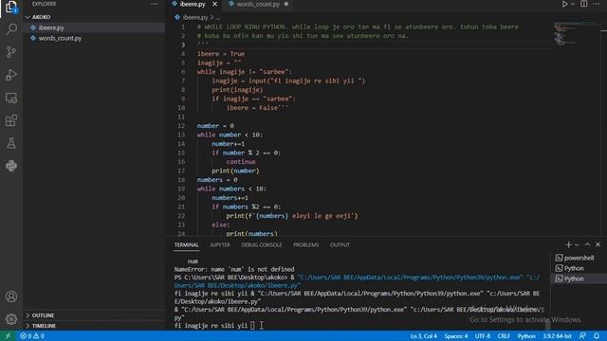Screen dimensions: 607x341
Task: Maximize the panel size chevron
Action: 587,244
